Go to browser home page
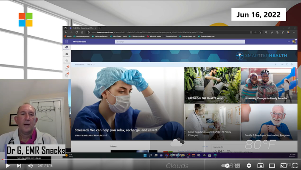Viewport: 301px width, 170px height. point(82,32)
